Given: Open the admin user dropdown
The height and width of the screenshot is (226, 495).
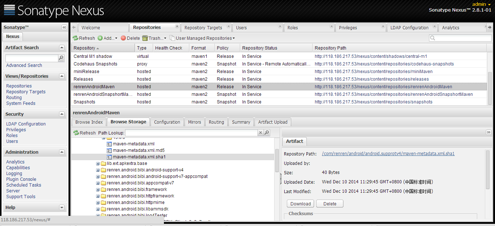Looking at the screenshot, I should tap(482, 4).
